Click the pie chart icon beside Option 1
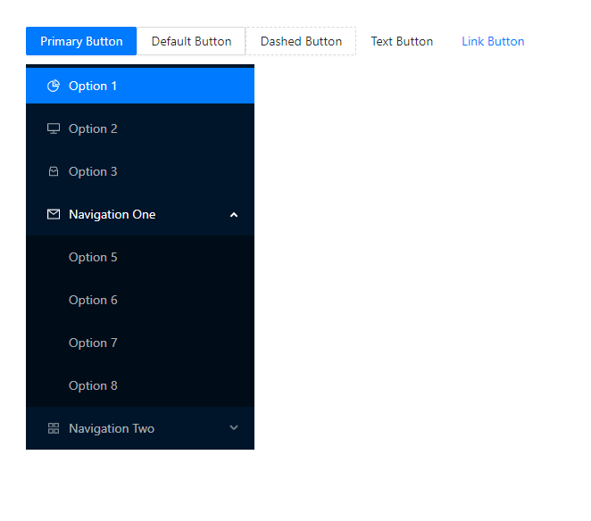Viewport: 591px width, 521px height. [54, 86]
